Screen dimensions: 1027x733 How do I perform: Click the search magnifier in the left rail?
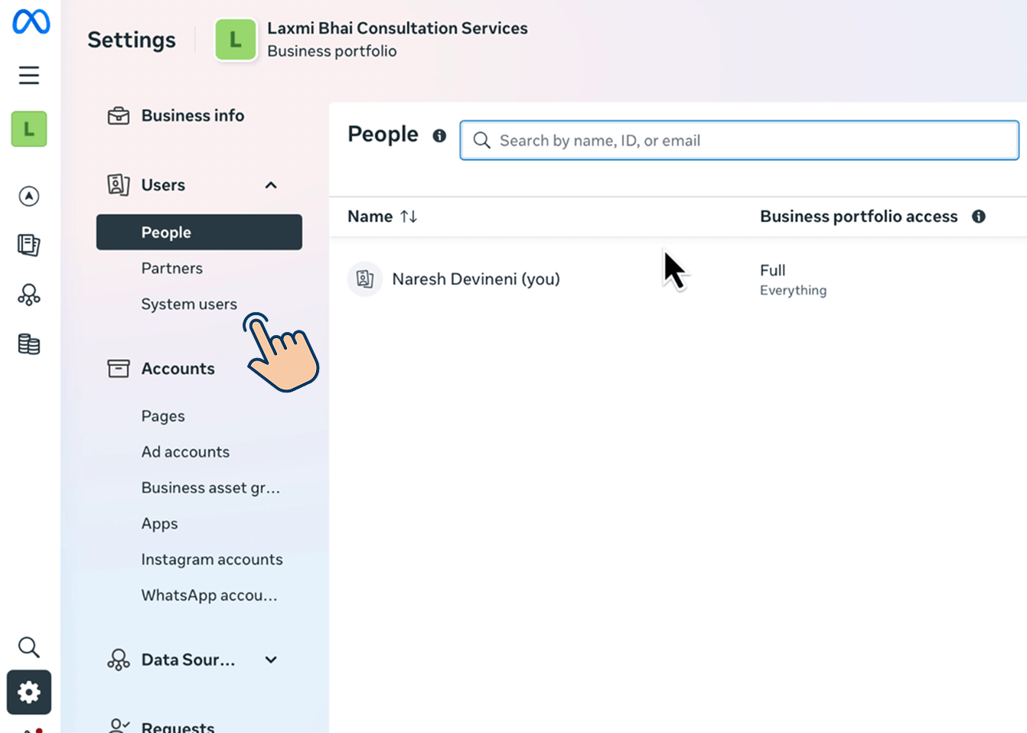29,647
